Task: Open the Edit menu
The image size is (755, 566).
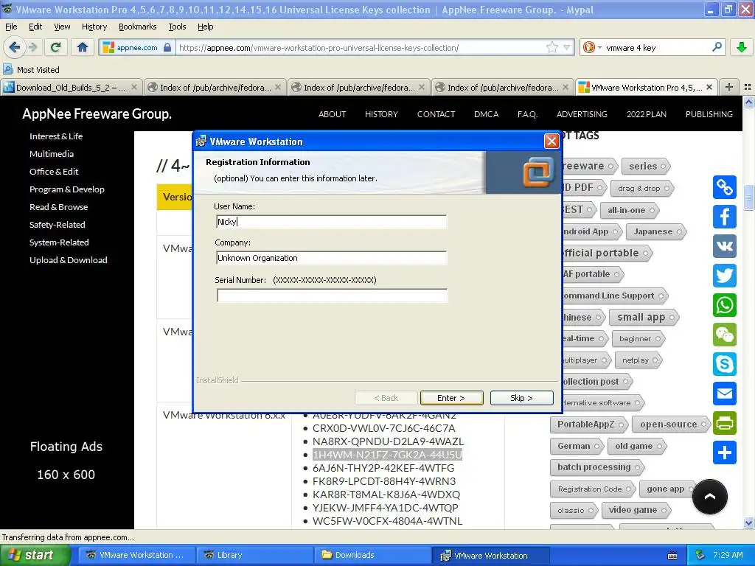Action: pyautogui.click(x=35, y=27)
